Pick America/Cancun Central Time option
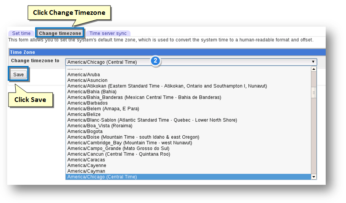The image size is (346, 203). click(x=119, y=154)
